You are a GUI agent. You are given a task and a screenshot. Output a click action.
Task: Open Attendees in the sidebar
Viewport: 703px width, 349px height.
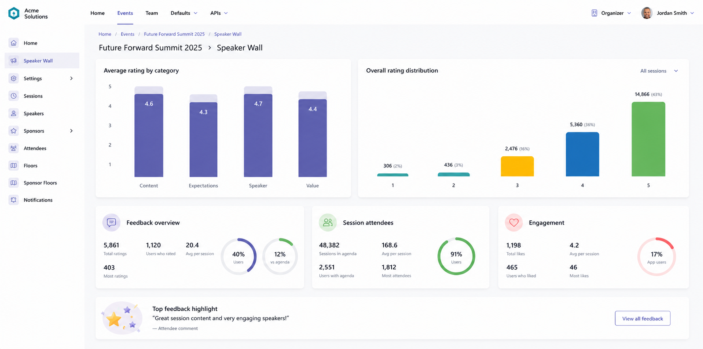coord(42,148)
